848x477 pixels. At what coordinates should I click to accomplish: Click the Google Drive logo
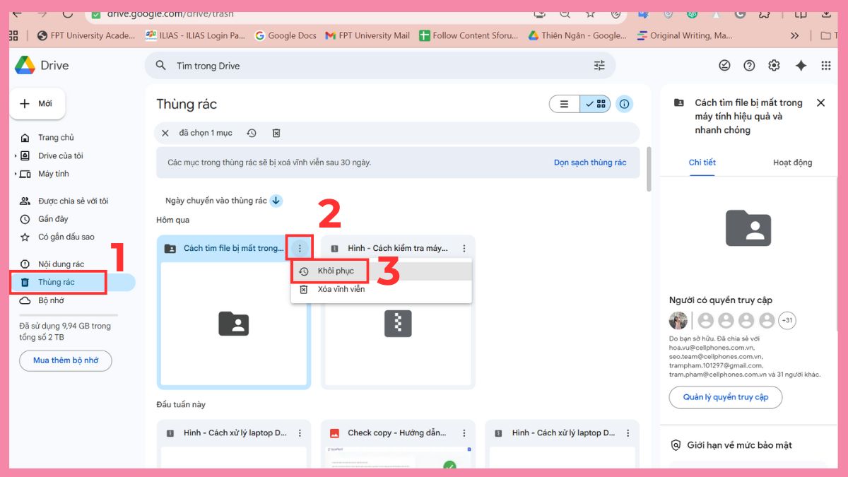pos(25,65)
